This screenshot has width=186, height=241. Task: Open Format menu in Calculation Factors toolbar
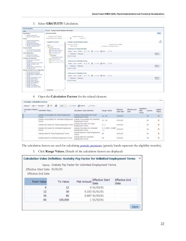pyautogui.click(x=41, y=106)
